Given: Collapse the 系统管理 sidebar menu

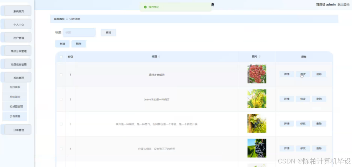Looking at the screenshot, I should point(16,78).
